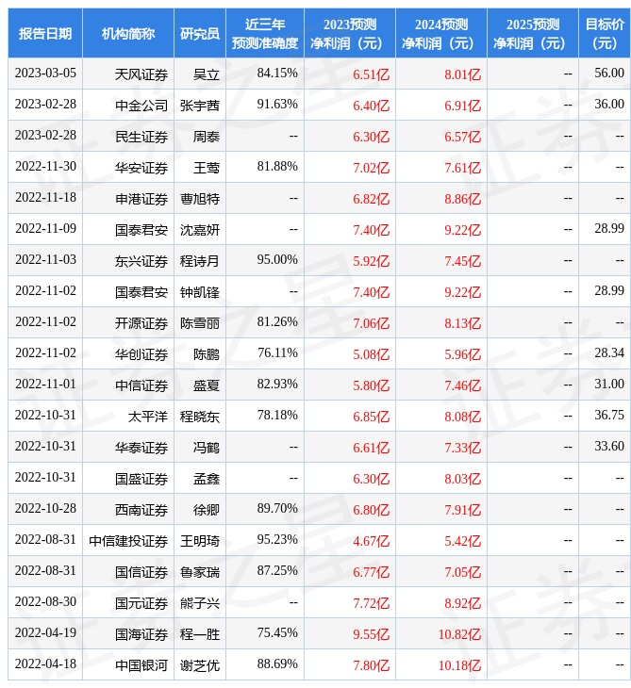
Task: Click the 6.51亿 profit forecast
Action: tap(371, 74)
